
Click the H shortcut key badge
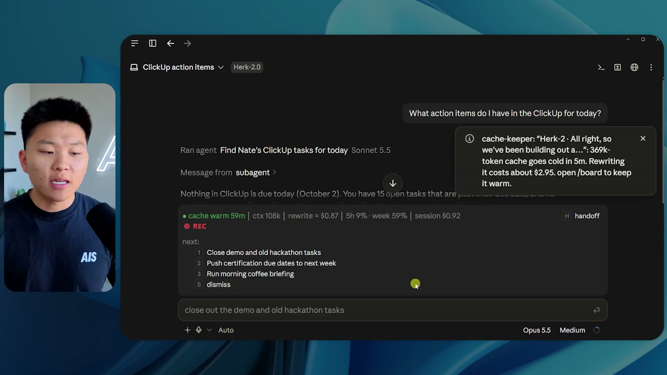coord(567,216)
